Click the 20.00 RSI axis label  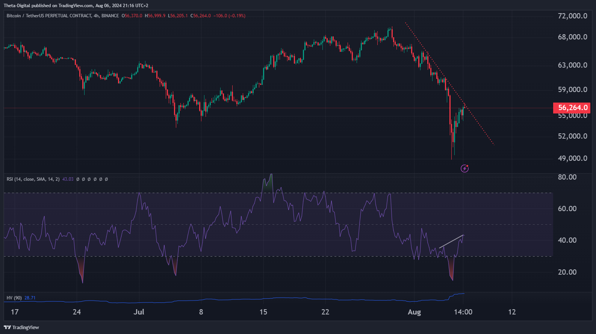pos(567,272)
